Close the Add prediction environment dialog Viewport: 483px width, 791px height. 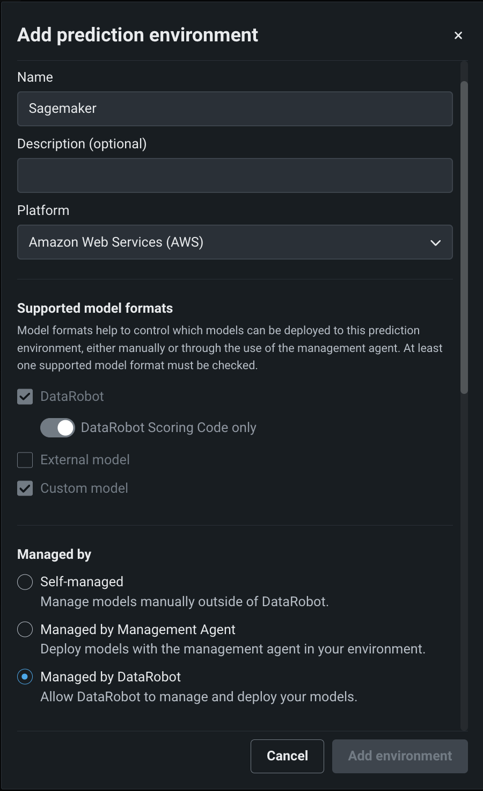click(x=458, y=35)
